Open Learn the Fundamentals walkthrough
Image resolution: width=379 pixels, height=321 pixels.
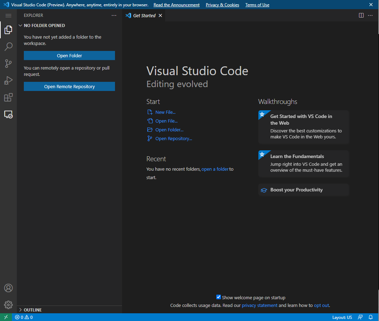click(x=304, y=164)
